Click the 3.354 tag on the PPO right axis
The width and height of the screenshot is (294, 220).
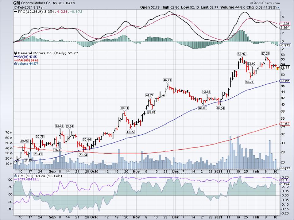click(285, 28)
